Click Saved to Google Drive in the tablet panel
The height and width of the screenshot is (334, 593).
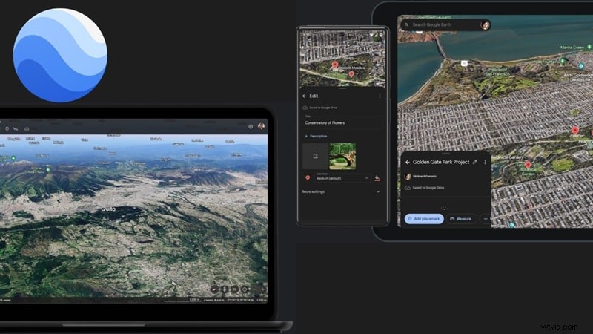point(428,188)
